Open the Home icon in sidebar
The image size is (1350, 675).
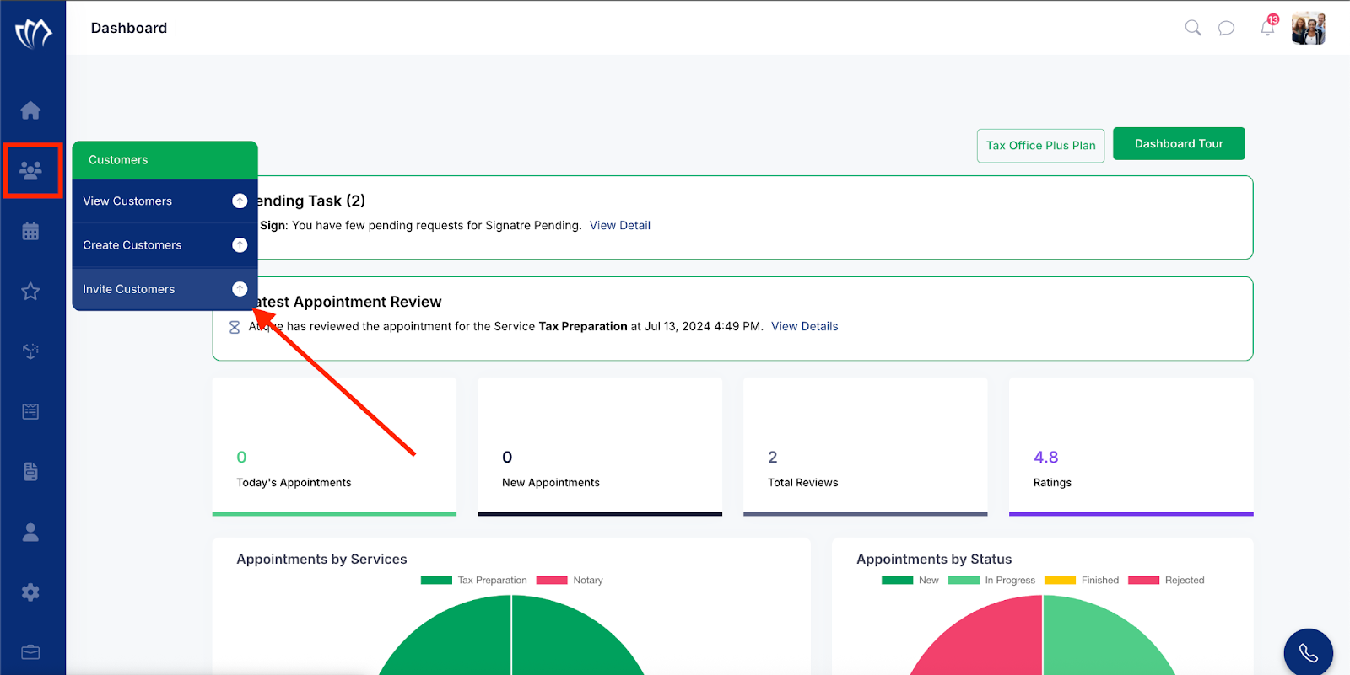30,110
